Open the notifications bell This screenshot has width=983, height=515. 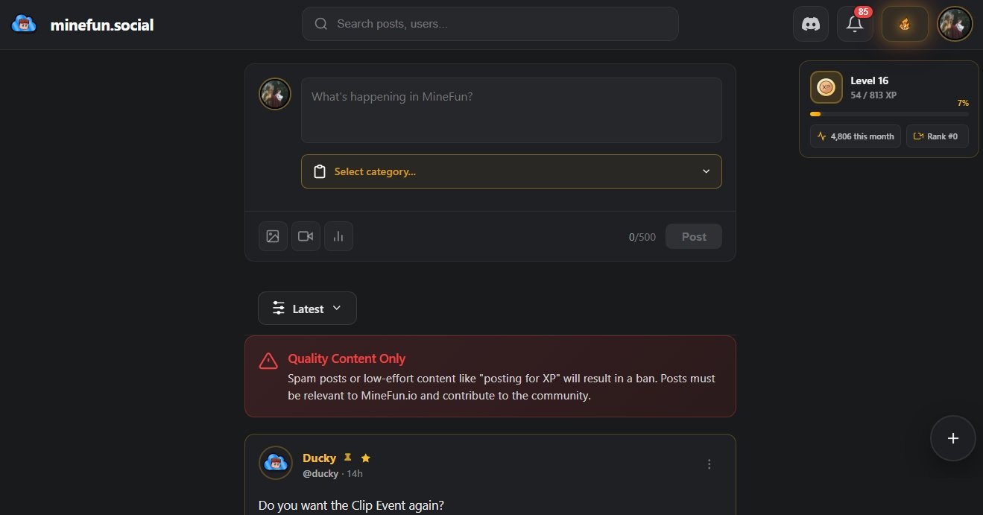855,24
